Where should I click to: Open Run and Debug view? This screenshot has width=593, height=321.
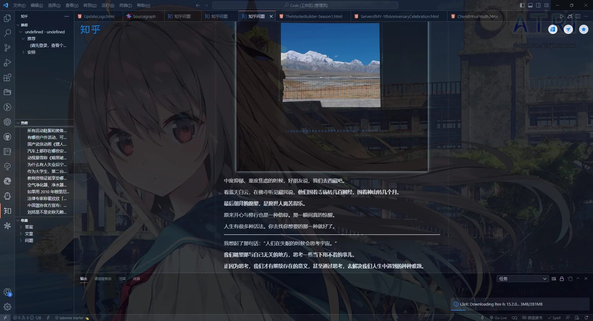point(7,63)
